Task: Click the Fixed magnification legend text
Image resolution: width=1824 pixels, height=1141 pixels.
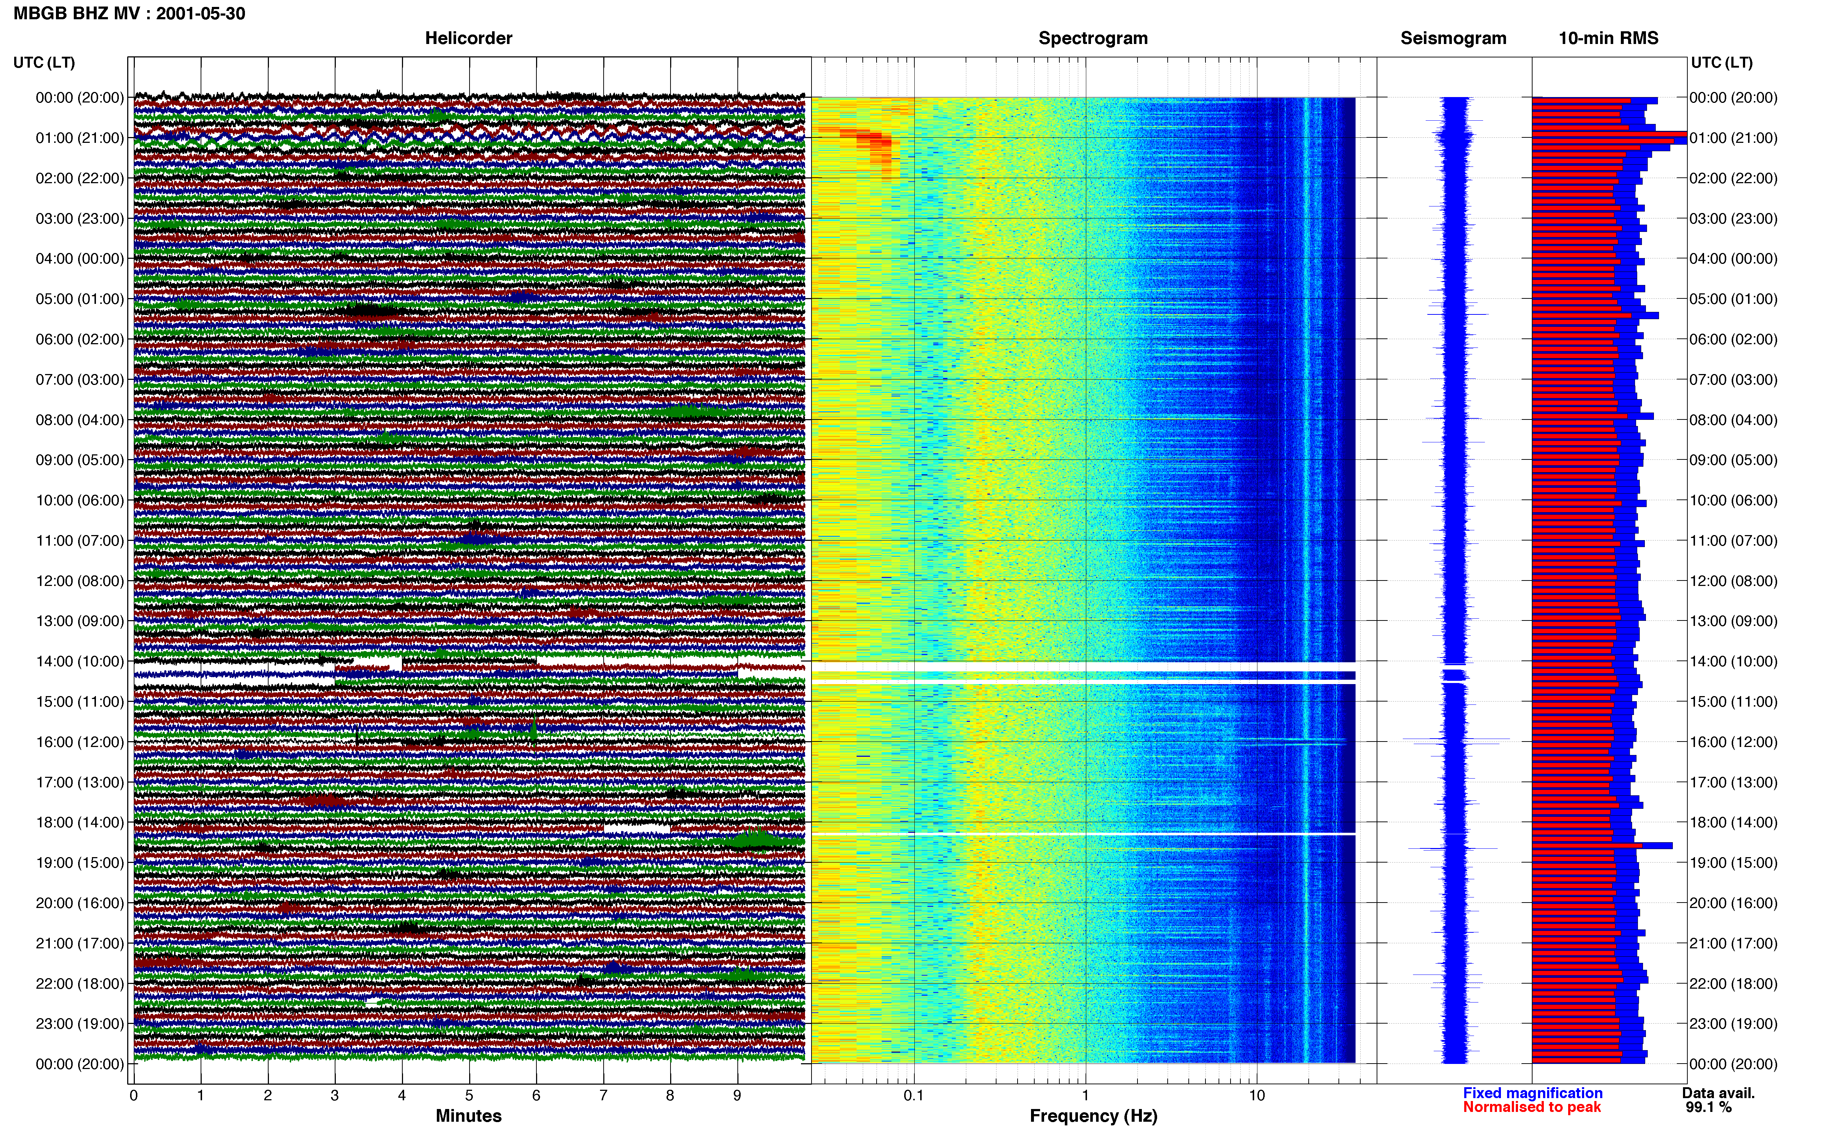Action: (x=1532, y=1093)
